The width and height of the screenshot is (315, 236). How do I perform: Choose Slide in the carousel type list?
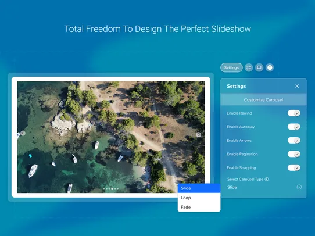pyautogui.click(x=199, y=188)
